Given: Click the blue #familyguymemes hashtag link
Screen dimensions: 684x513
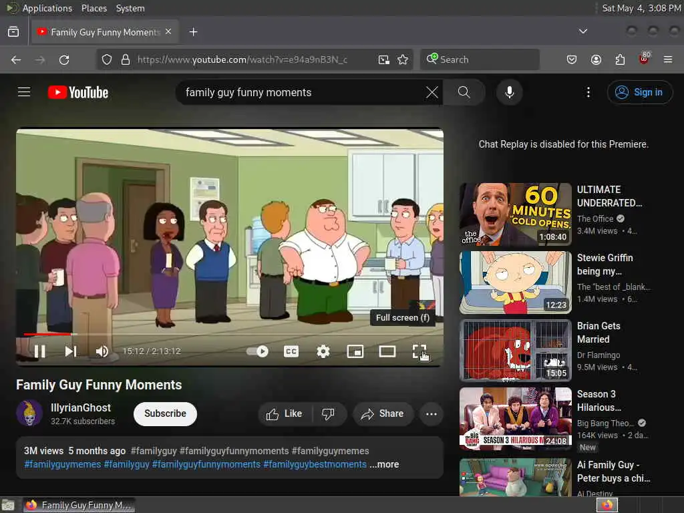Looking at the screenshot, I should 63,465.
